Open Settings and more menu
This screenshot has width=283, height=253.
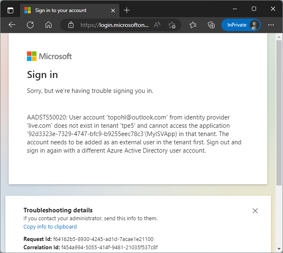[x=271, y=25]
